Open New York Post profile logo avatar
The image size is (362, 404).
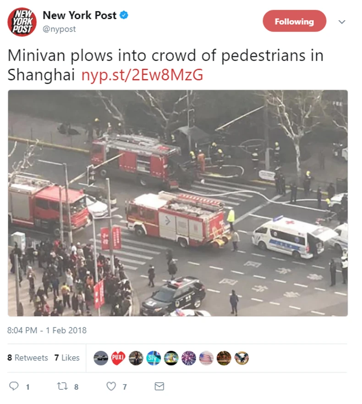[22, 22]
